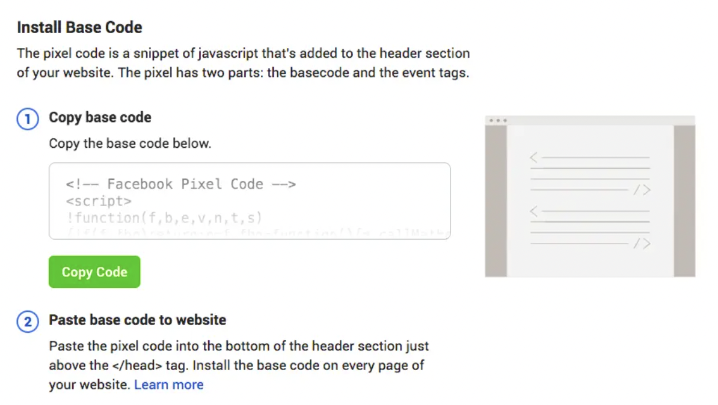This screenshot has height=405, width=718.
Task: Click the Install Base Code heading
Action: pos(79,28)
